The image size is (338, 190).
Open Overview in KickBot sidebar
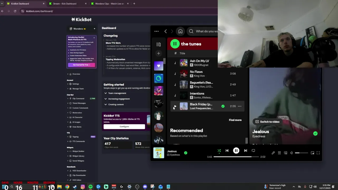click(76, 74)
